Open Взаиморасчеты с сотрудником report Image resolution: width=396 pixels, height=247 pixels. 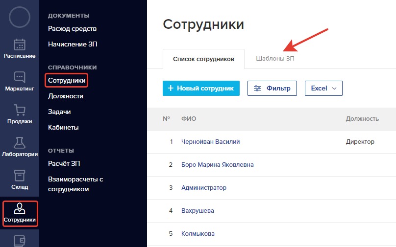click(75, 184)
